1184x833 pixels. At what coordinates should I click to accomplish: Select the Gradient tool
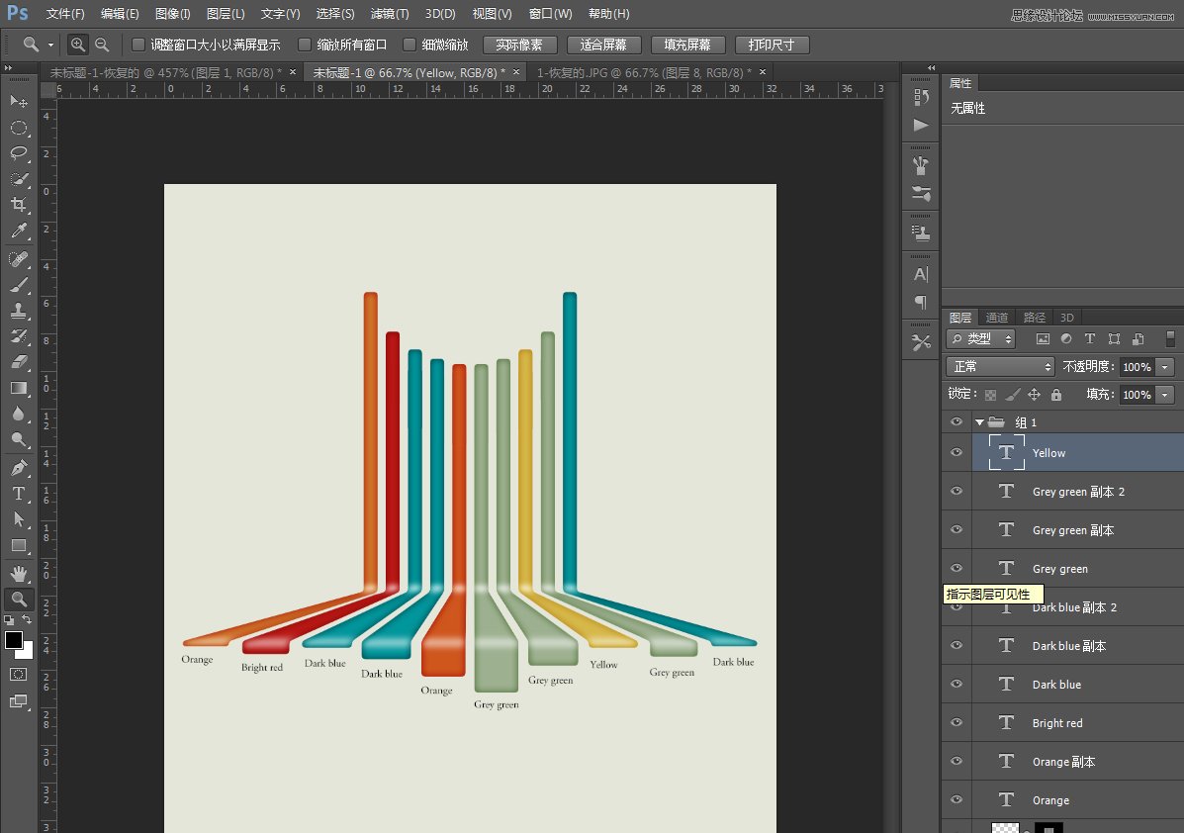pyautogui.click(x=19, y=388)
